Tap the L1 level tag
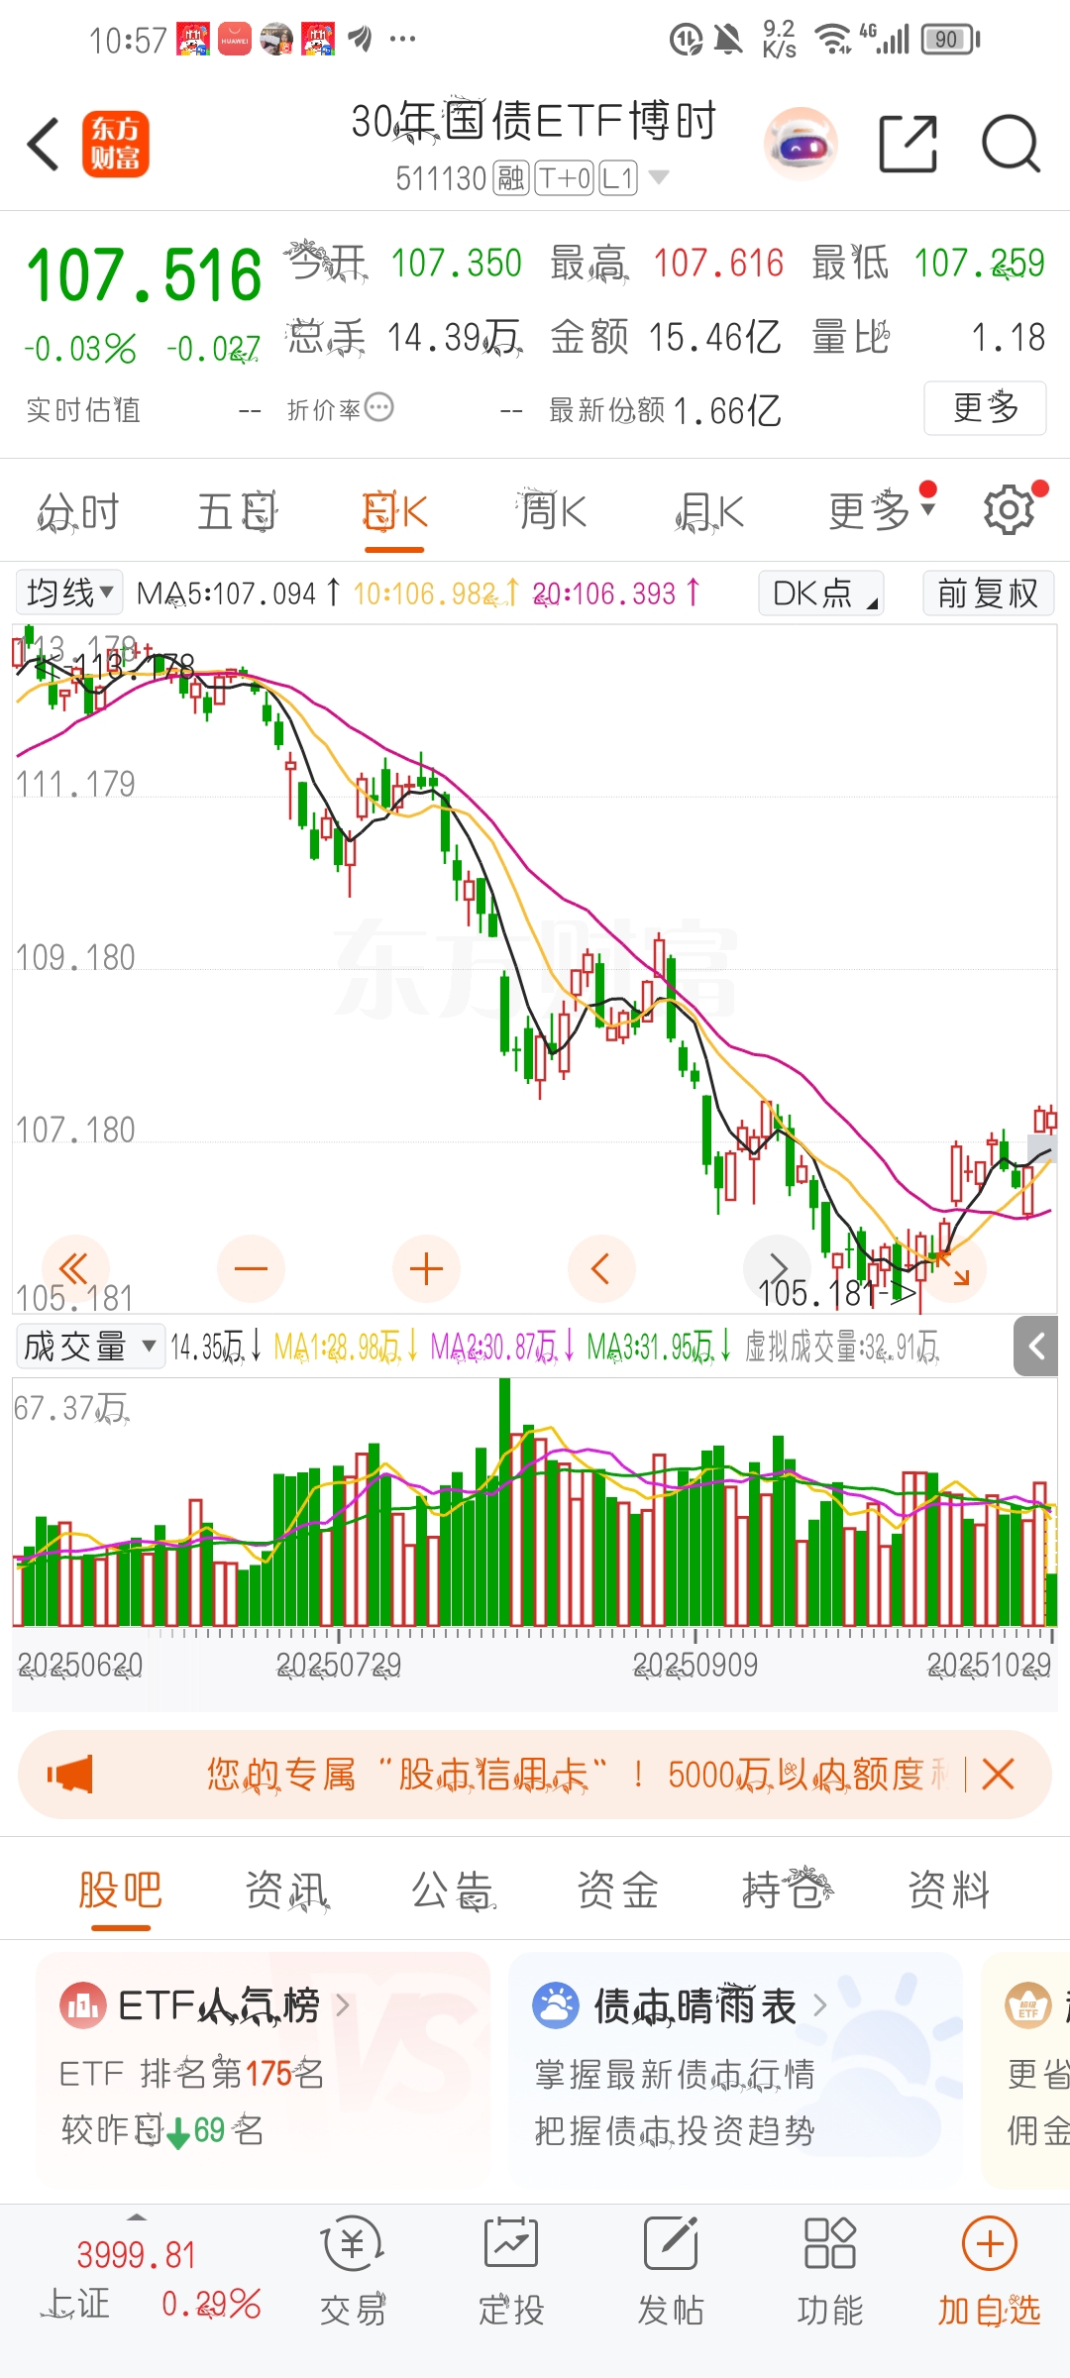 pos(618,178)
